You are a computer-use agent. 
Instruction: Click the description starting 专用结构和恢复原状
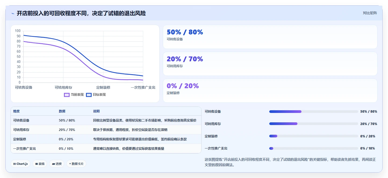coord(140,139)
